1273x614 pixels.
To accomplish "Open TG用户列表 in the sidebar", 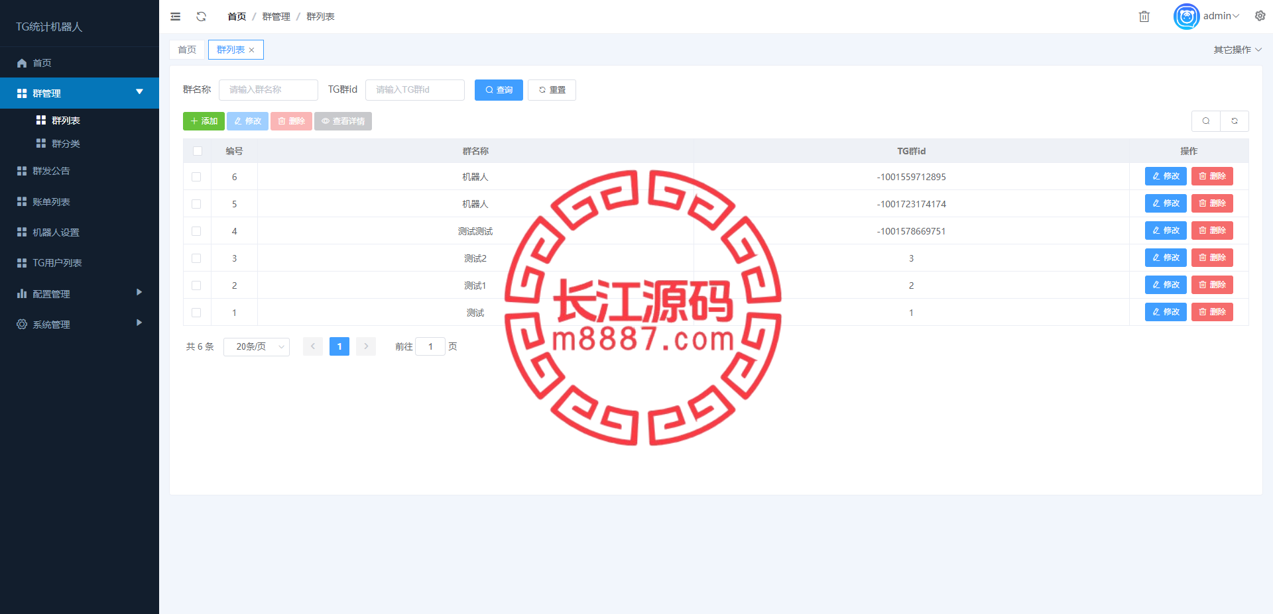I will tap(80, 263).
